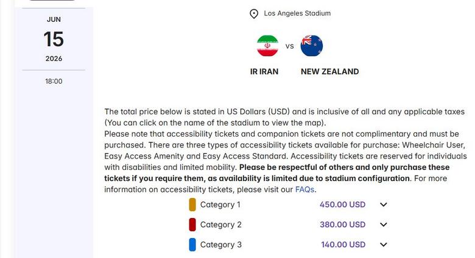
Task: Open the accessibility FAQs link
Action: (x=305, y=189)
